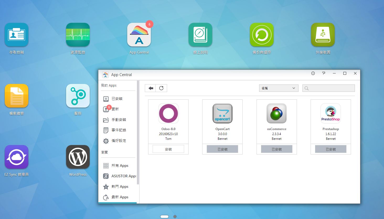The image size is (384, 219).
Task: Click 安裝 install button for Odoo-8.0
Action: coord(168,149)
